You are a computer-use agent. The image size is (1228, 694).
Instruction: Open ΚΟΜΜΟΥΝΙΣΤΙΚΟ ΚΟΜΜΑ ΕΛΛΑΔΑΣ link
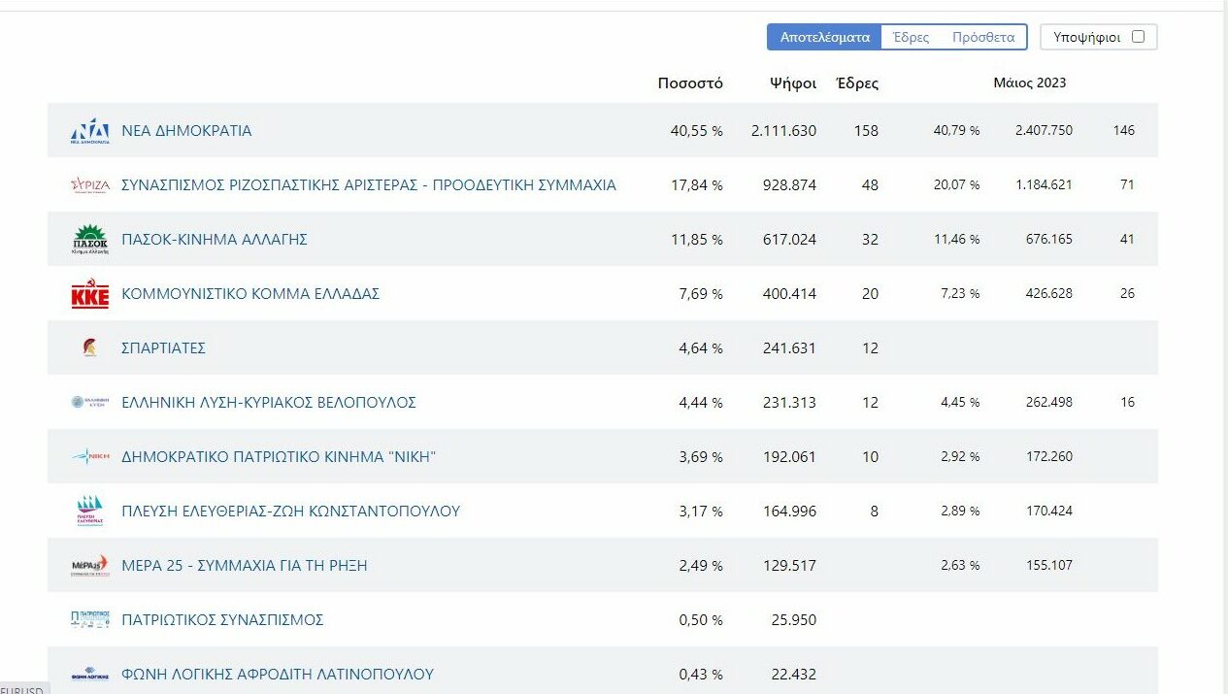click(250, 293)
